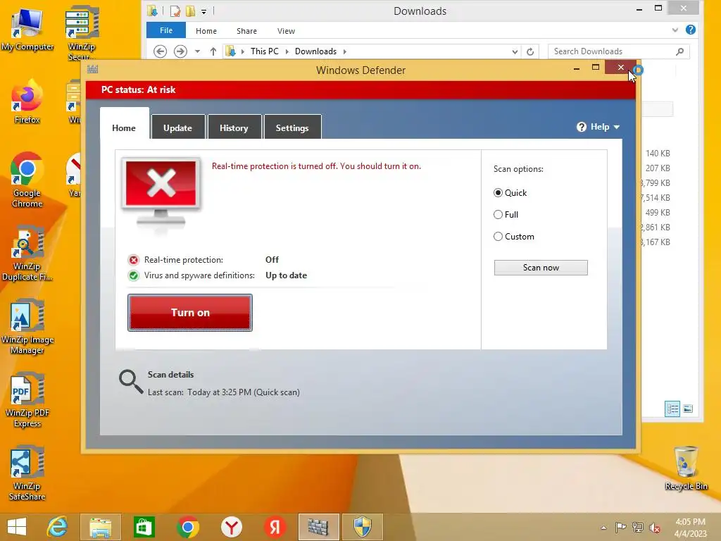Screen dimensions: 721x541
Task: Click Downloads in address breadcrumb
Action: pyautogui.click(x=315, y=51)
